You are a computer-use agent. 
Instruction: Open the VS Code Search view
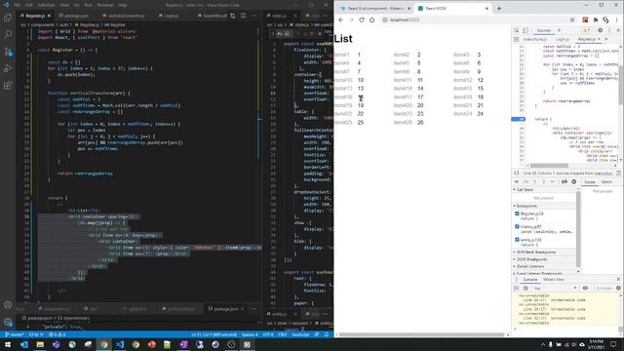click(x=8, y=35)
